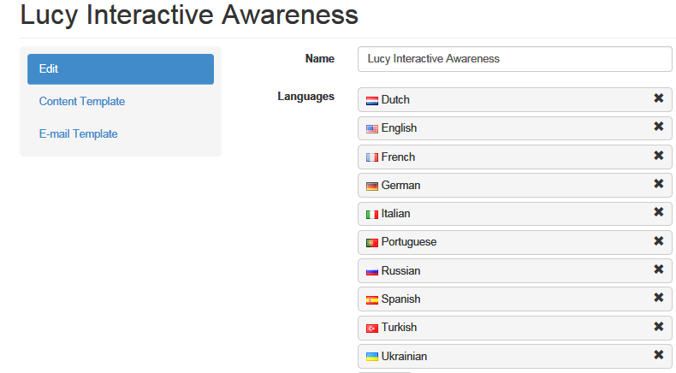Remove the English language entry
The height and width of the screenshot is (373, 676).
[x=658, y=127]
